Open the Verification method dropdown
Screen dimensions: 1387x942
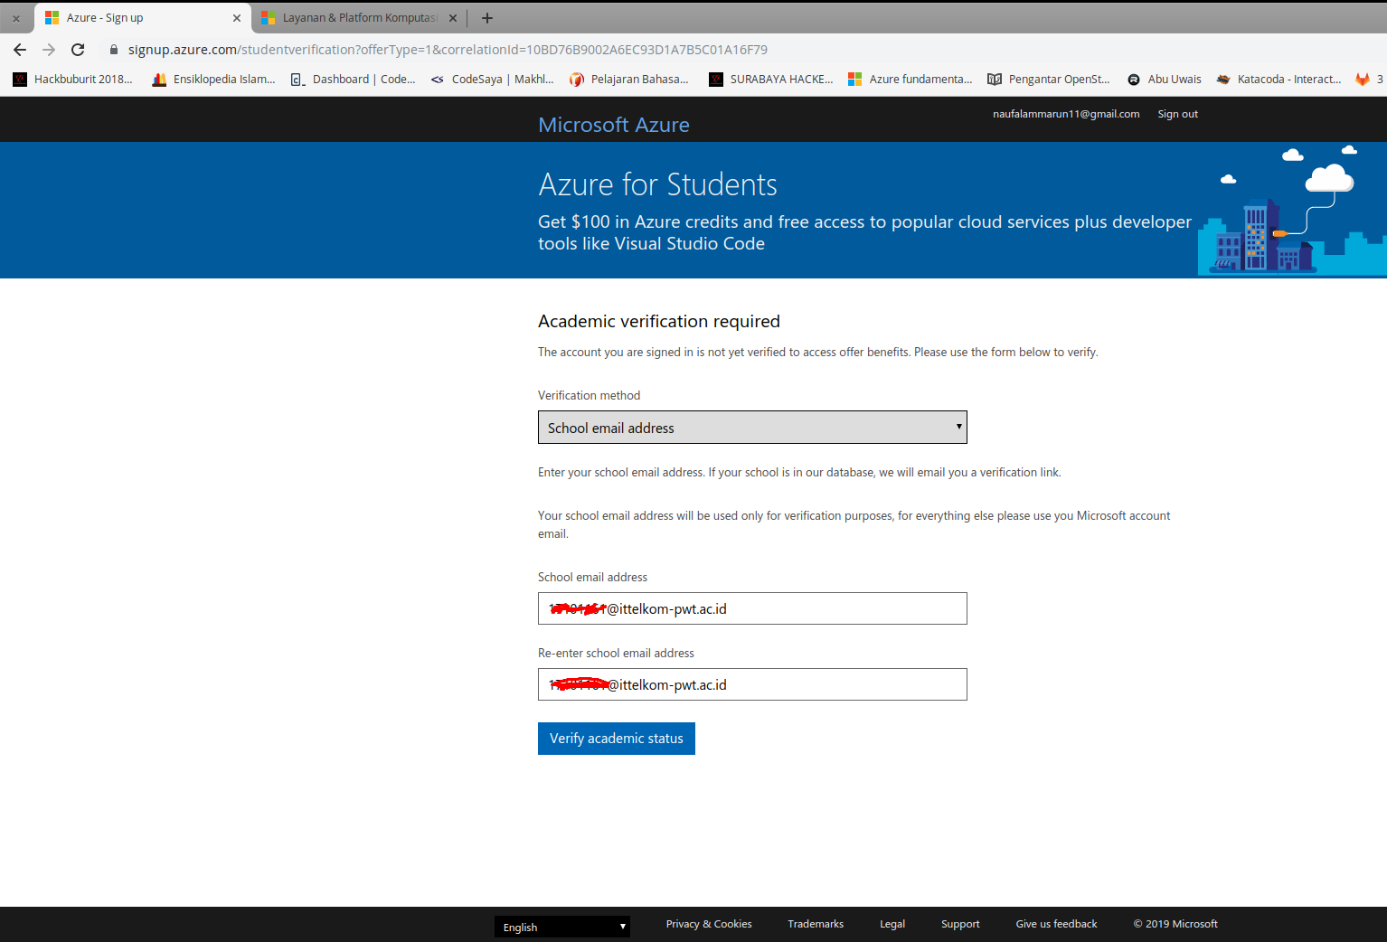click(752, 428)
